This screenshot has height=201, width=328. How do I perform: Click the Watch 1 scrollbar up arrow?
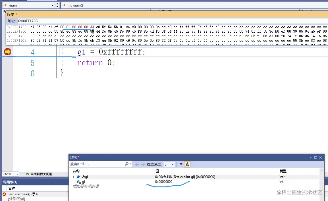(322, 171)
